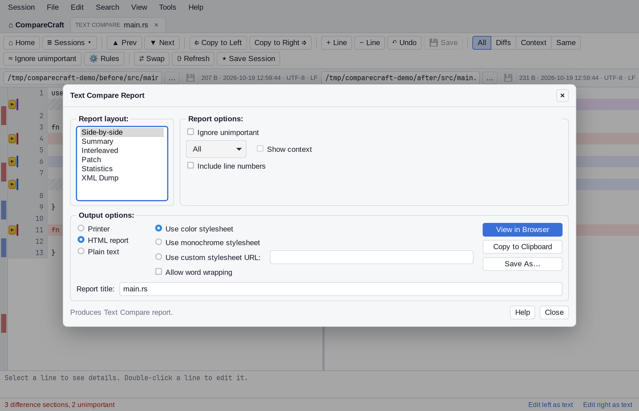
Task: Enable Show context checkbox
Action: tap(260, 149)
